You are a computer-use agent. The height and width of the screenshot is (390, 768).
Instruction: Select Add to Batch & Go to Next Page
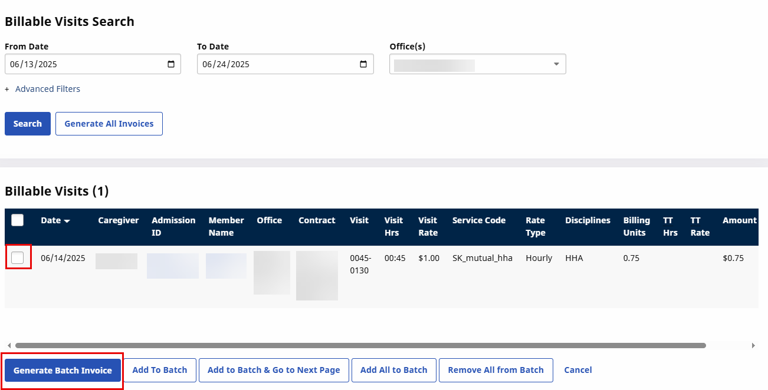[274, 370]
